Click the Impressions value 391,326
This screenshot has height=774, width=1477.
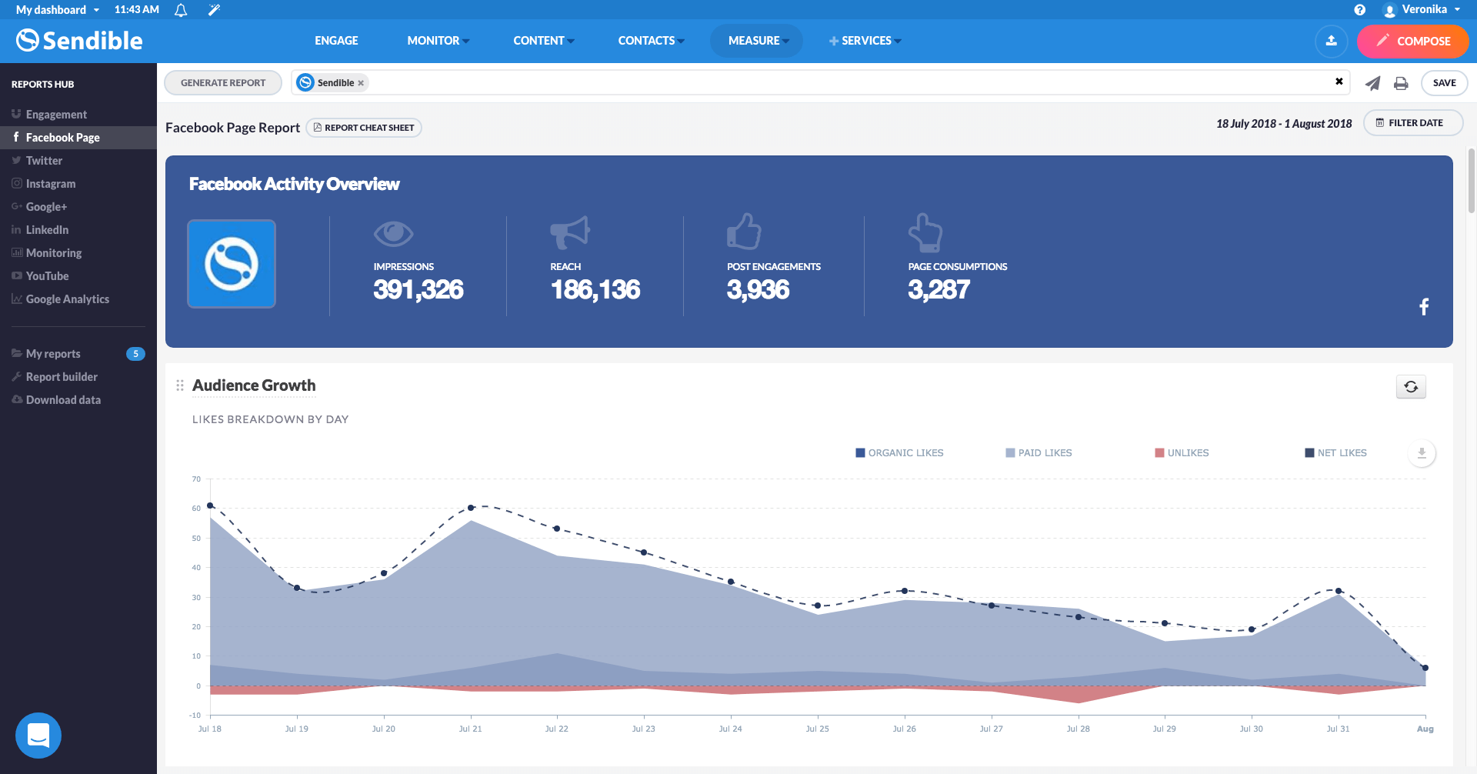(418, 290)
